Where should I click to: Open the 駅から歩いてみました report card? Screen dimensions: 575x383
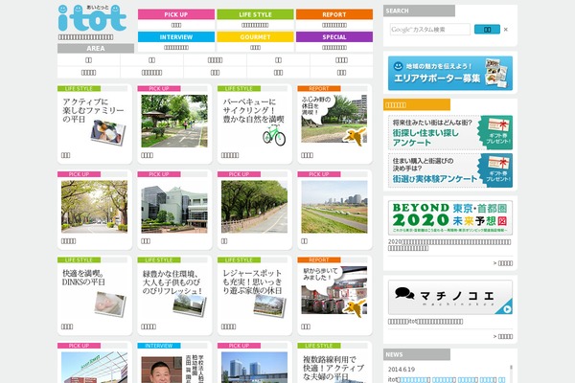[x=334, y=296]
